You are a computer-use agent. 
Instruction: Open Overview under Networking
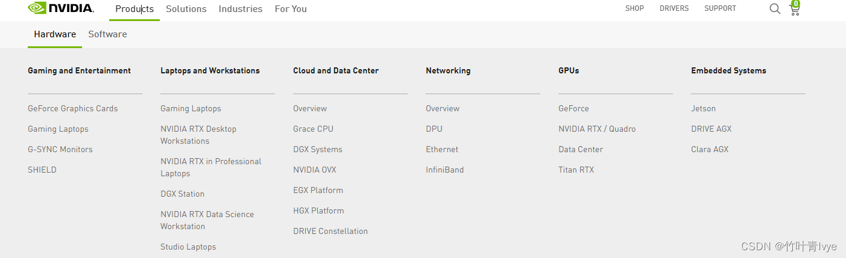coord(443,109)
